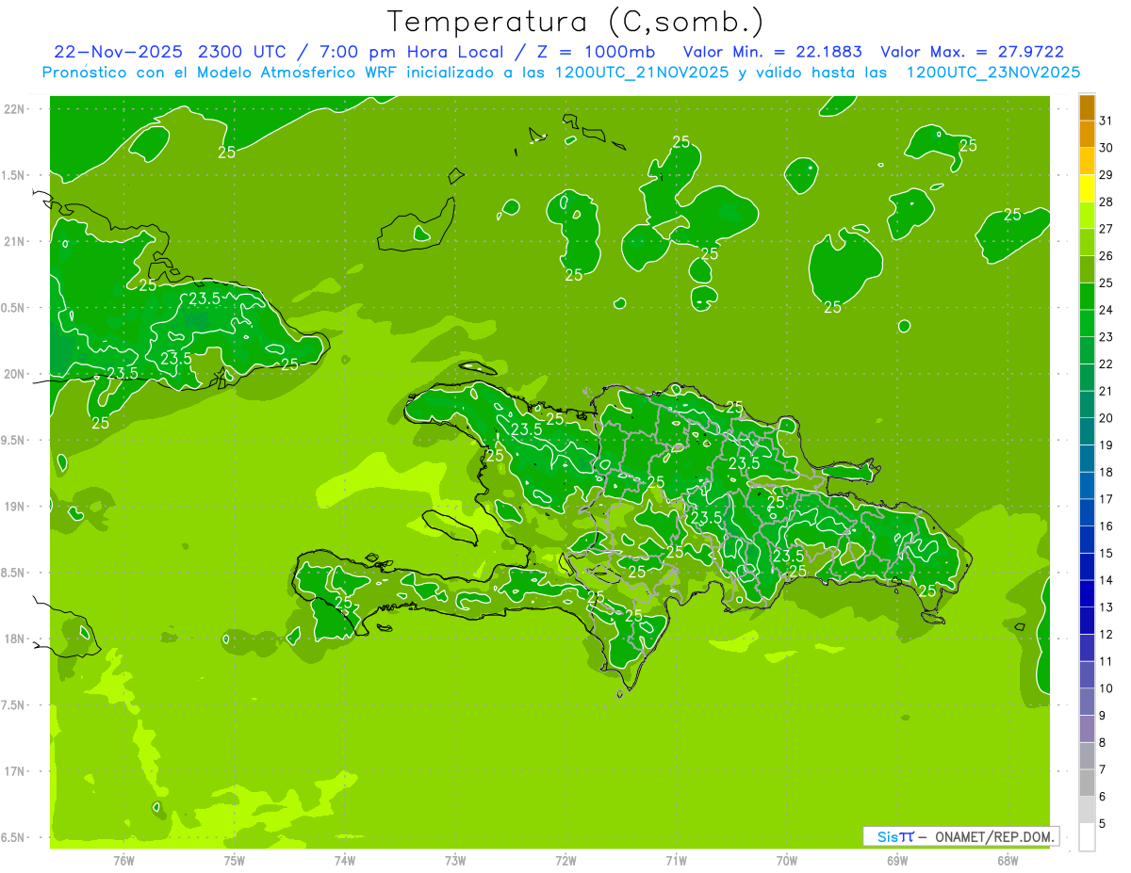Viewport: 1131px width, 873px height.
Task: Click the "69W" longitude axis label
Action: coord(897,860)
